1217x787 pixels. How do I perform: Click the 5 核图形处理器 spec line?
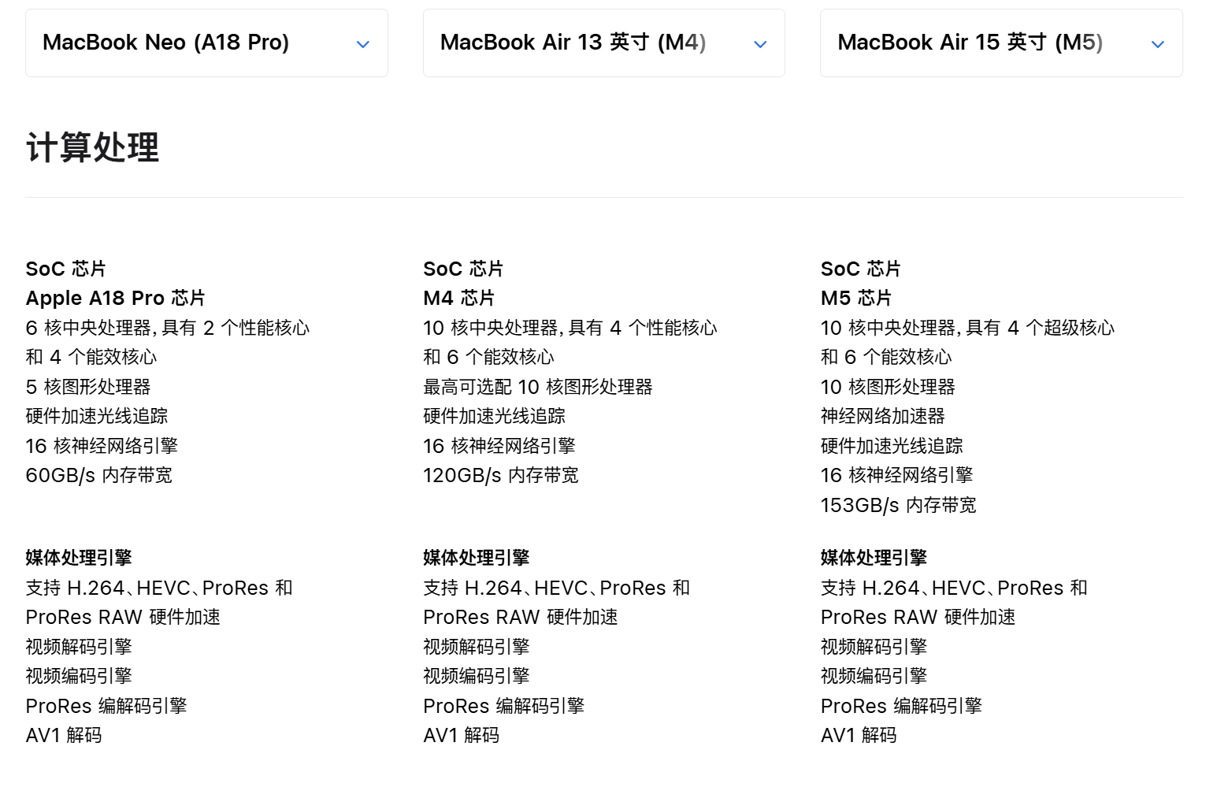pos(88,388)
